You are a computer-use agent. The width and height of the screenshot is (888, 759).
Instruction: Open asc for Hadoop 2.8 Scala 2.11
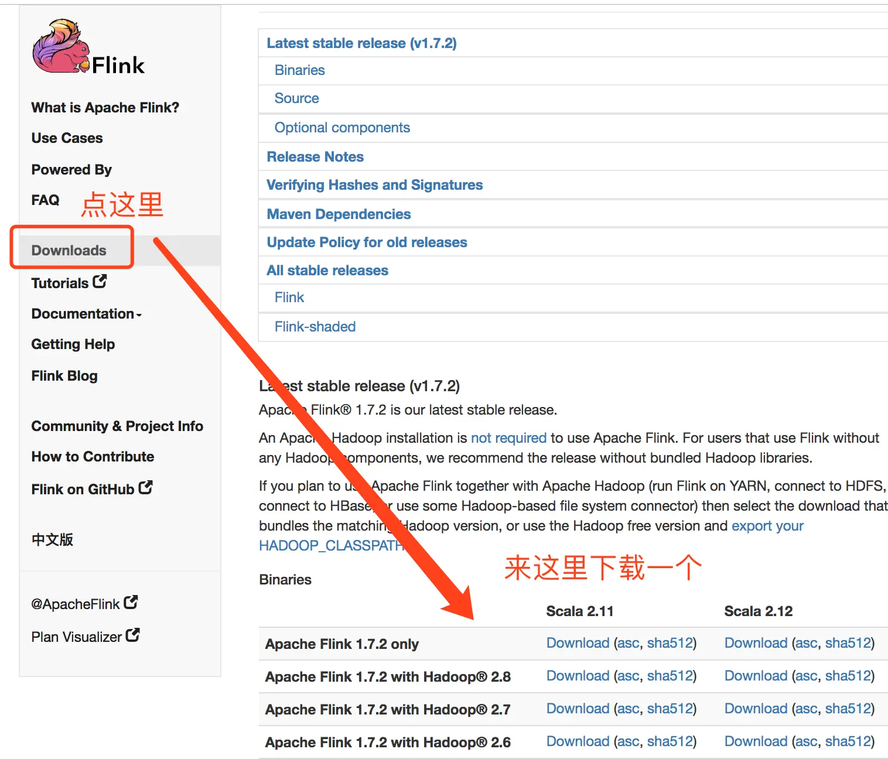(x=629, y=676)
